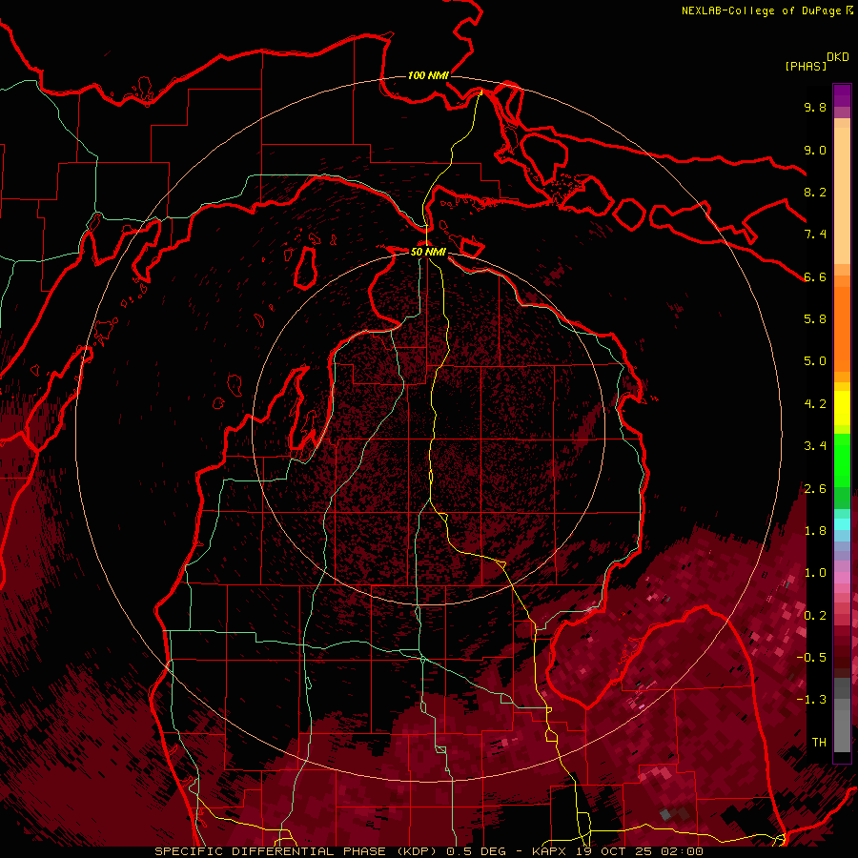Click the DKD legend title
The image size is (858, 858).
838,57
